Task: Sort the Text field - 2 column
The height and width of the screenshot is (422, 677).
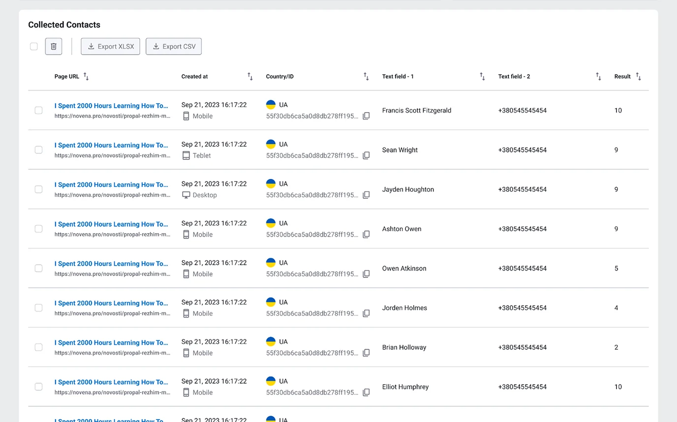Action: click(x=598, y=76)
